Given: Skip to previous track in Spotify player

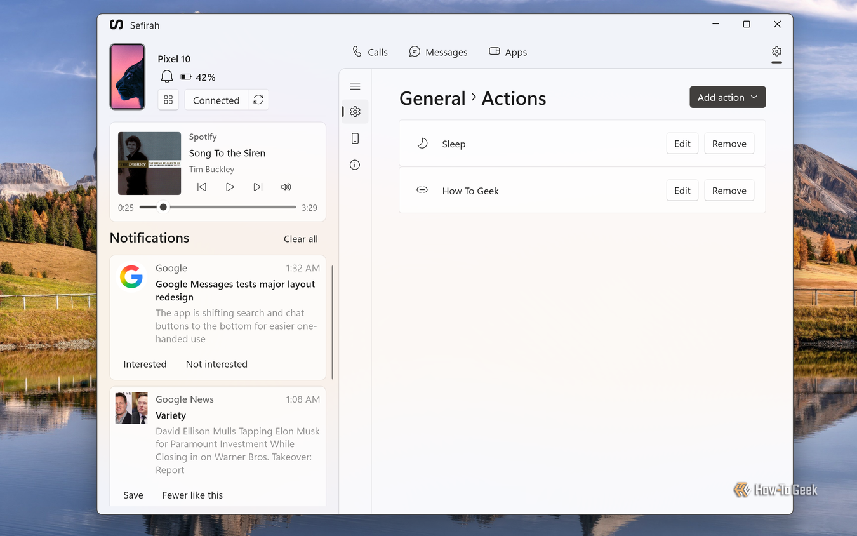Looking at the screenshot, I should (x=202, y=187).
